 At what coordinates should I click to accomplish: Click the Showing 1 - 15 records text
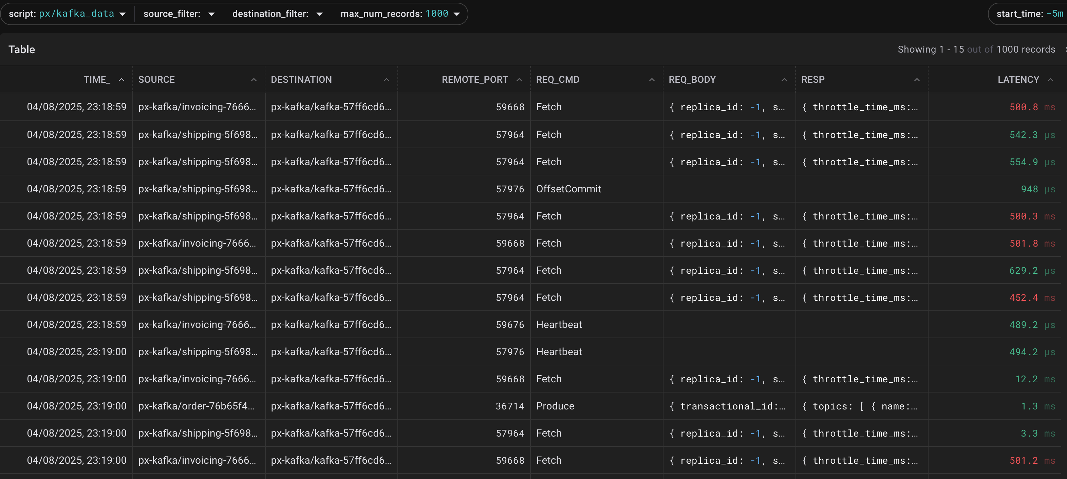point(976,49)
